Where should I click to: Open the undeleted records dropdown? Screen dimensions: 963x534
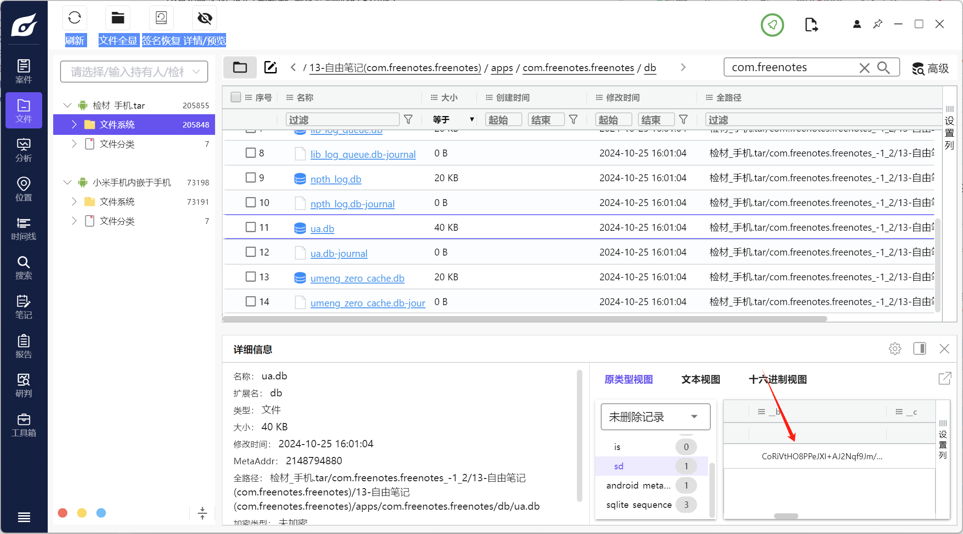point(655,417)
